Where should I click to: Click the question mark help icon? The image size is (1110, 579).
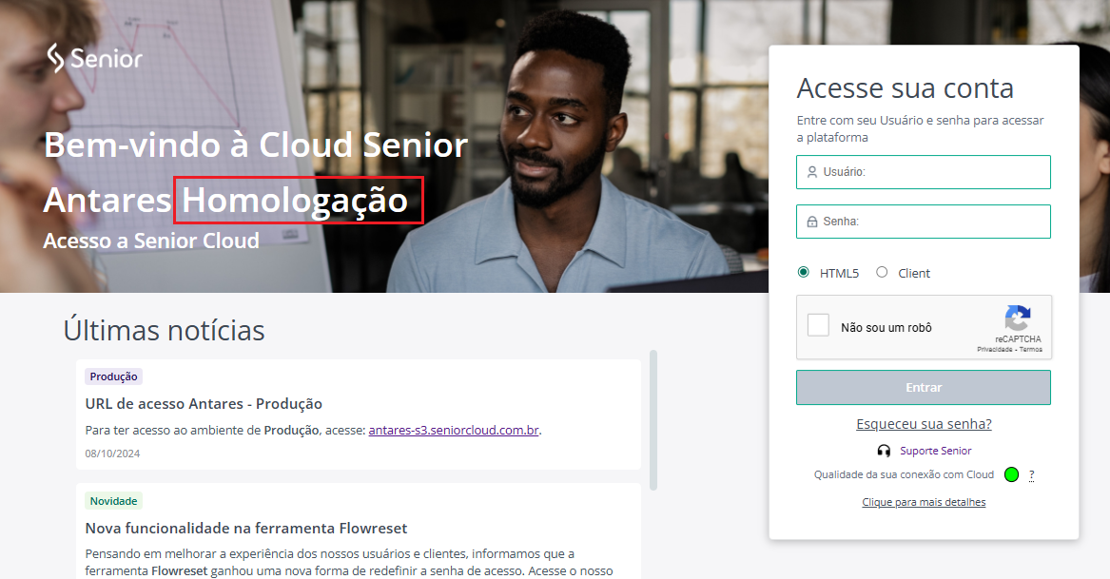[x=1031, y=475]
